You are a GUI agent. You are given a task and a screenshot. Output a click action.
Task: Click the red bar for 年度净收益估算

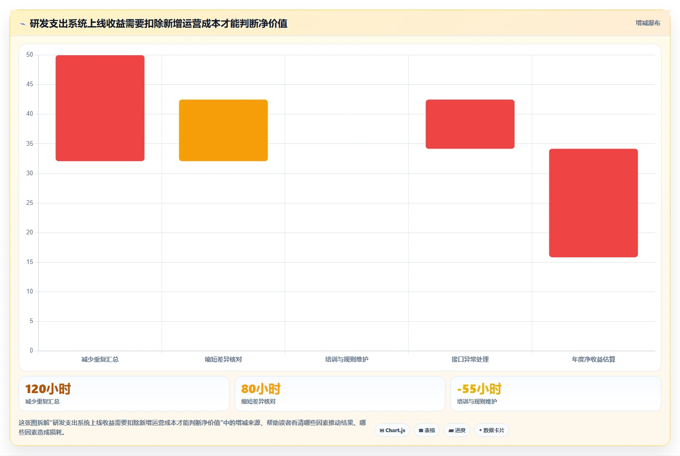tap(593, 203)
